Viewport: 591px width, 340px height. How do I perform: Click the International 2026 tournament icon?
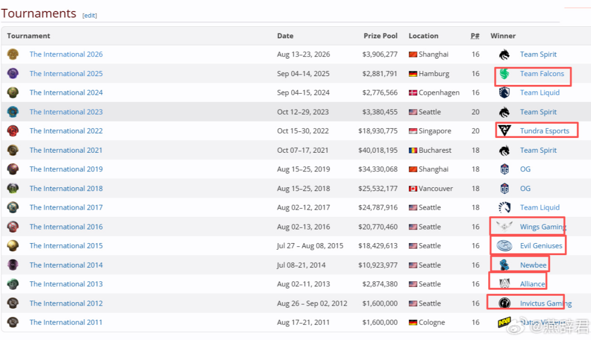[x=13, y=54]
